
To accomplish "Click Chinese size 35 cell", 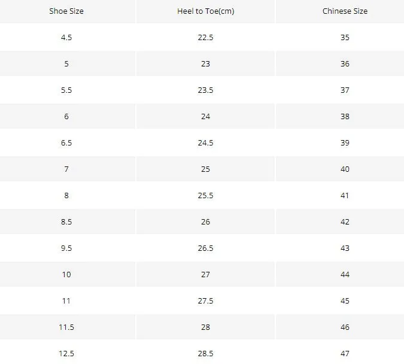I will [345, 37].
